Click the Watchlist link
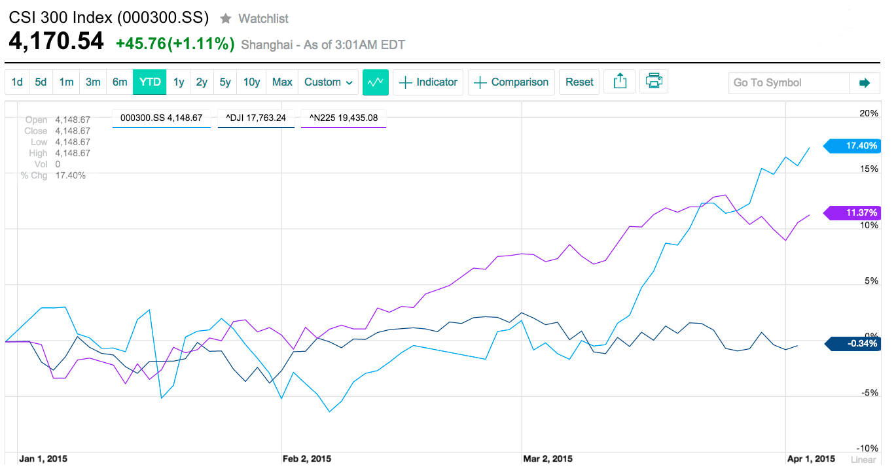896x474 pixels. click(x=263, y=18)
